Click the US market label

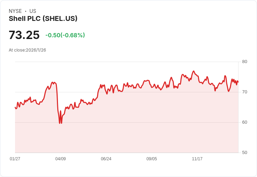(x=33, y=11)
